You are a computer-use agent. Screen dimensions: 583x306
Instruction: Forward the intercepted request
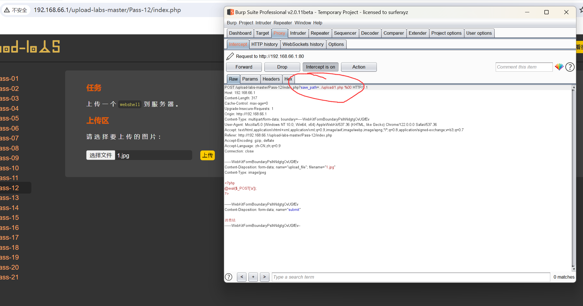click(x=244, y=67)
